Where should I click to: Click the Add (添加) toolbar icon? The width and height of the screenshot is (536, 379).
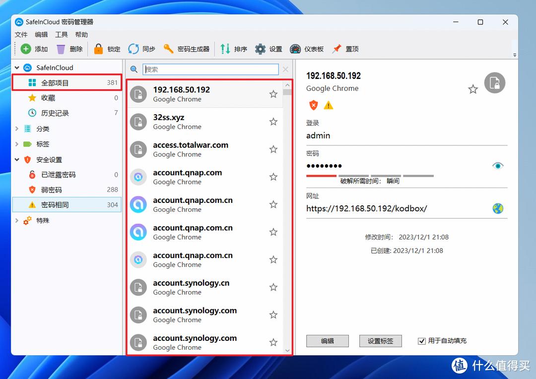(x=26, y=49)
